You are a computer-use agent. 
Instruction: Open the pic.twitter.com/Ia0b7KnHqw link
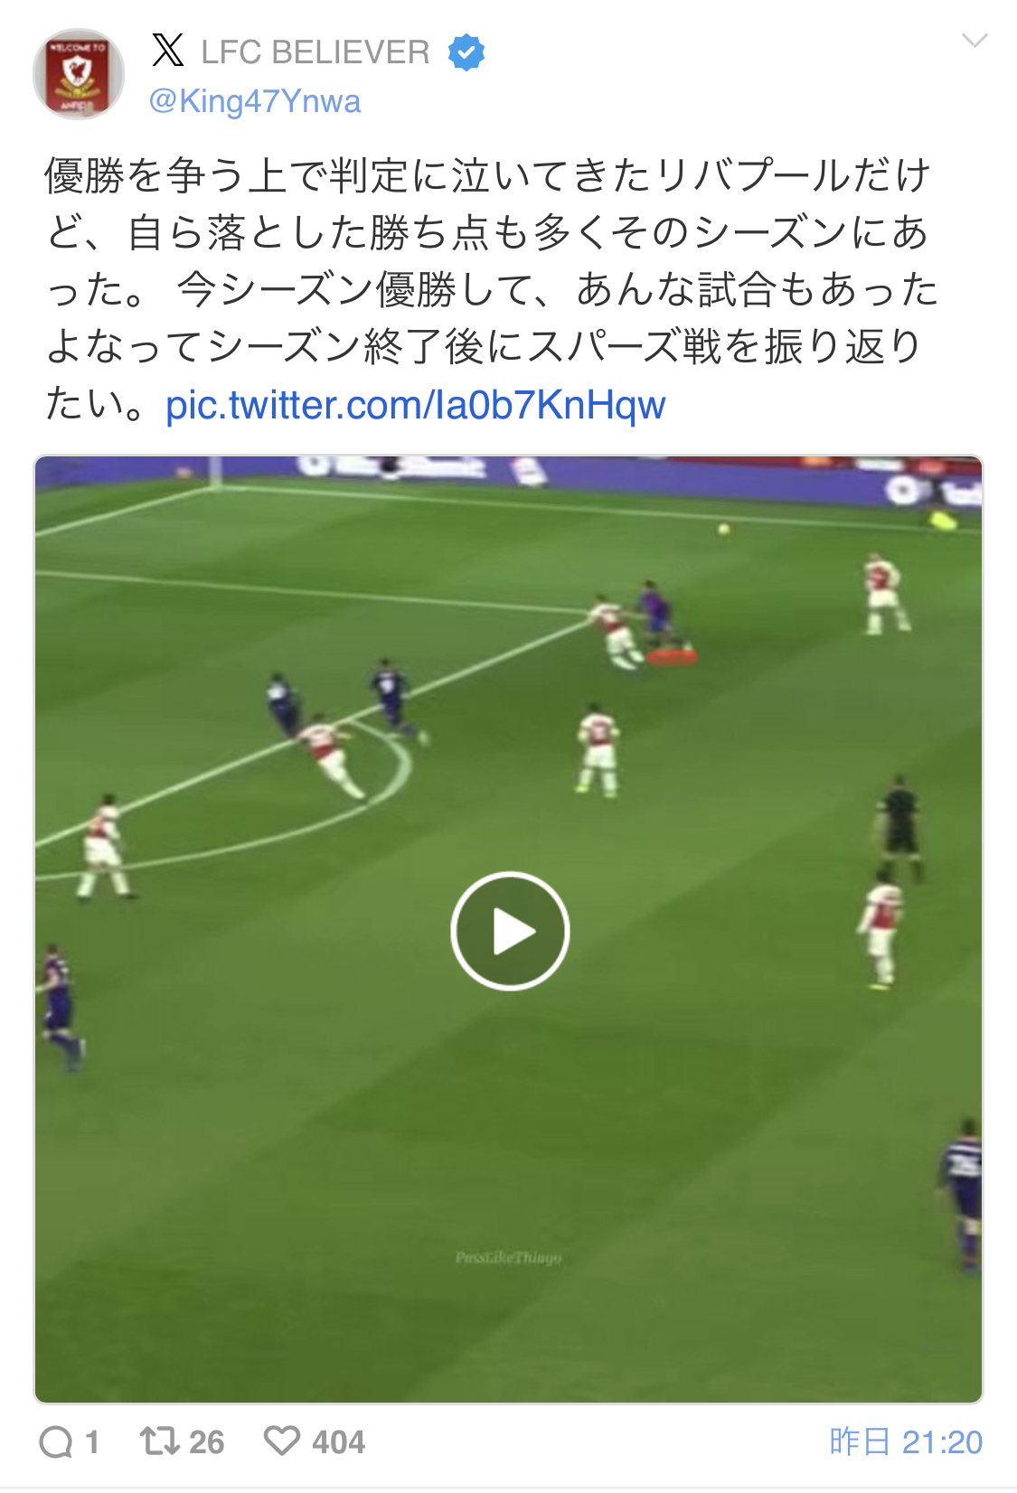coord(416,405)
